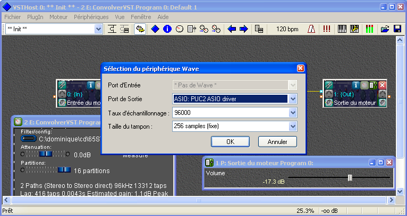407x216 pixels.
Task: Click the second toolbar icon after bank dropdown
Action: click(x=124, y=29)
